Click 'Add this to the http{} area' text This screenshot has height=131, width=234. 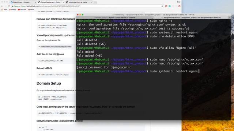coord(50,54)
